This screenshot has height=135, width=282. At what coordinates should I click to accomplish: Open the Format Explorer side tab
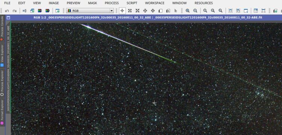[x=2, y=112]
